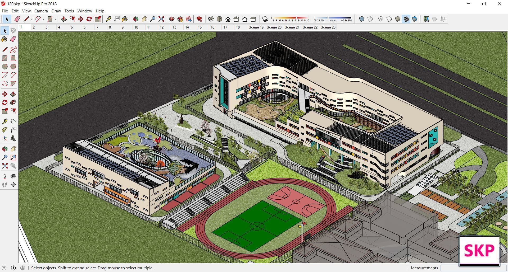
Task: Enable Shaded With Textures style
Action: [x=406, y=19]
